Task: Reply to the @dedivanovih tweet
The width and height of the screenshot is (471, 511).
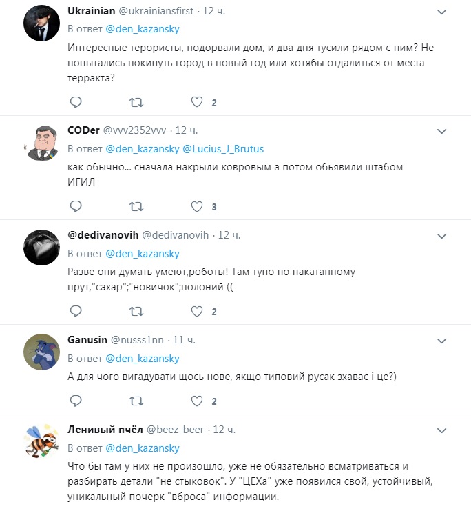Action: click(x=76, y=311)
